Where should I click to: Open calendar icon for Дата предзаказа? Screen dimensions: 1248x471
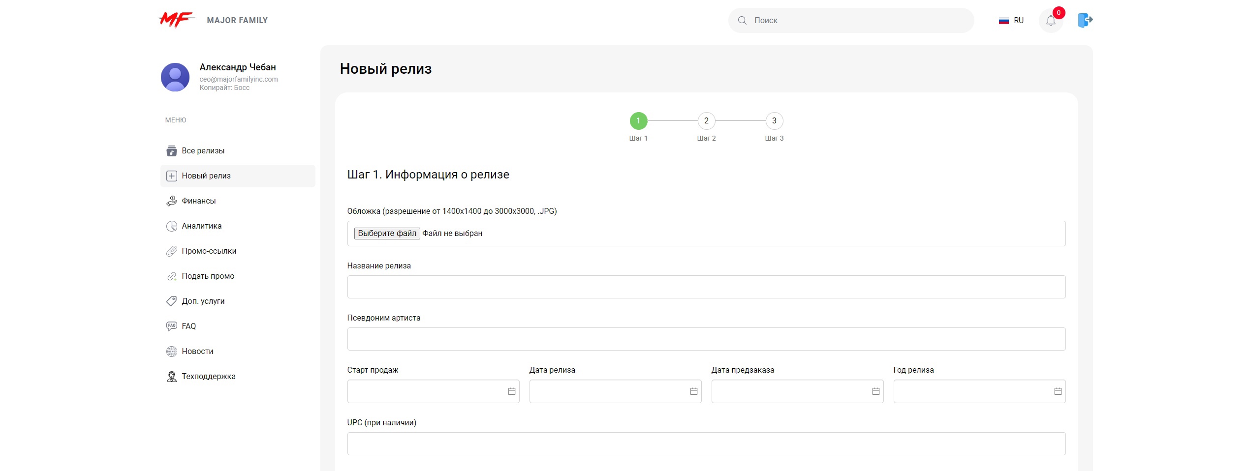(875, 391)
